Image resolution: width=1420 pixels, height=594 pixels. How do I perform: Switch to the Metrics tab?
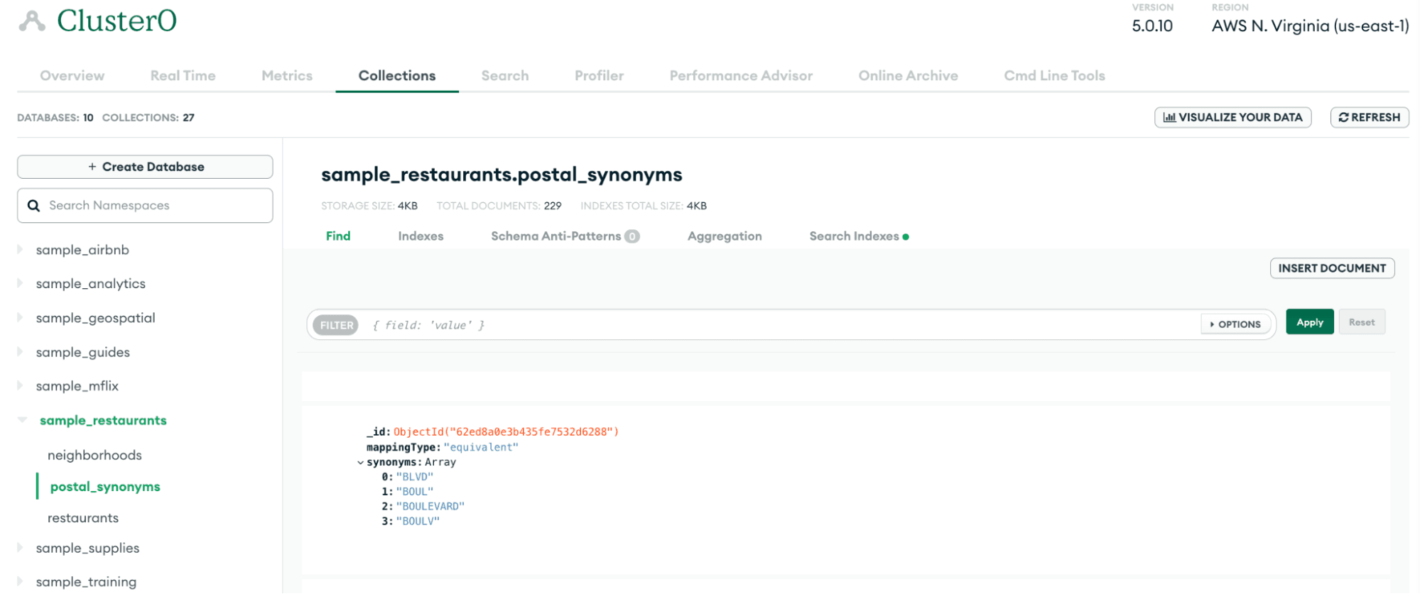coord(286,76)
